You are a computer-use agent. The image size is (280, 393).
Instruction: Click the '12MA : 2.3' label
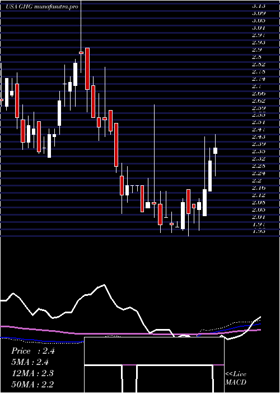click(x=32, y=373)
